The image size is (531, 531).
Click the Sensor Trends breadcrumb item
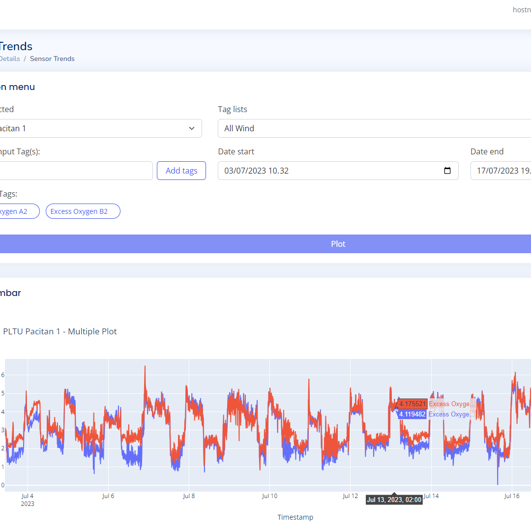pos(52,59)
